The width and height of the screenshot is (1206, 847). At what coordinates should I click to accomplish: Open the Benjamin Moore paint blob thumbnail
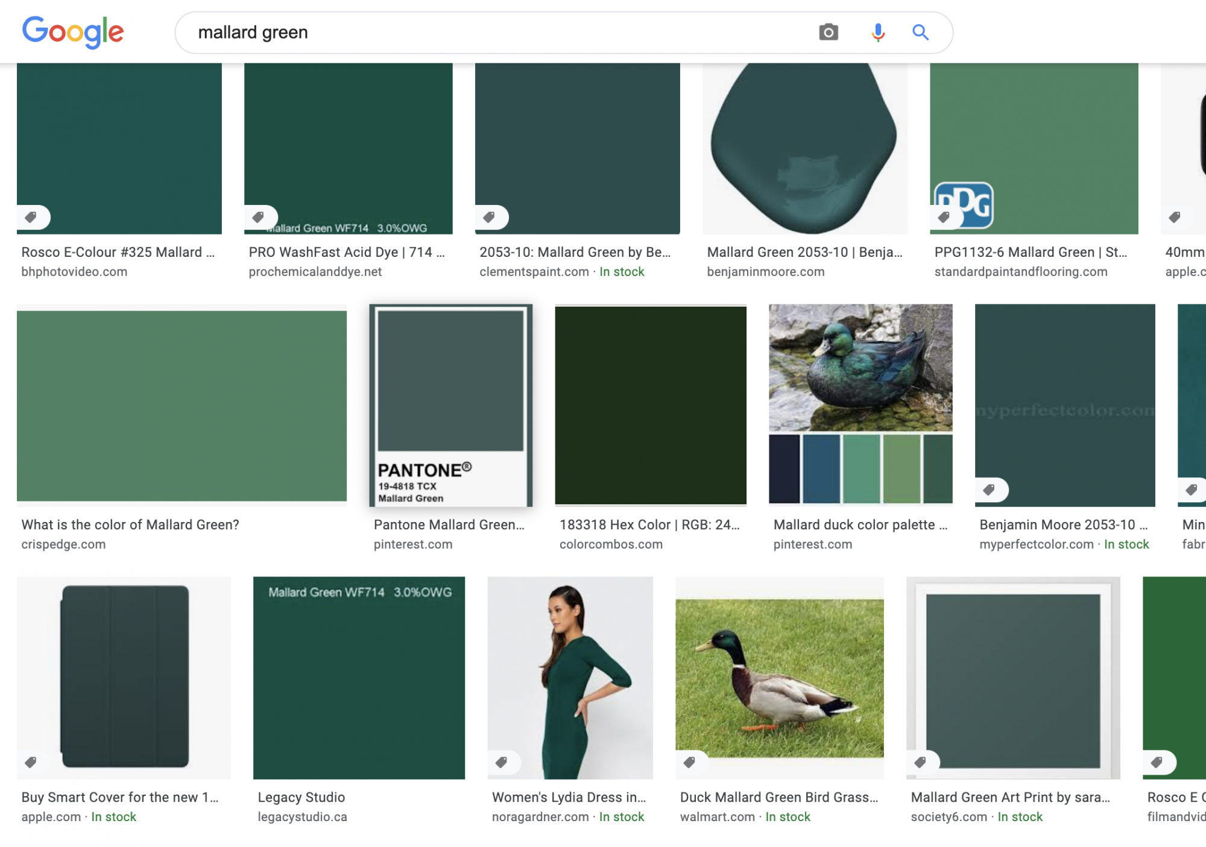point(804,148)
